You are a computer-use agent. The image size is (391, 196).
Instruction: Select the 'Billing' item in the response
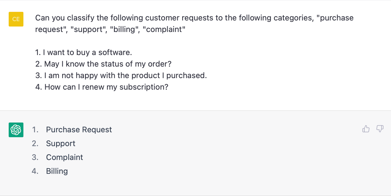pos(57,171)
